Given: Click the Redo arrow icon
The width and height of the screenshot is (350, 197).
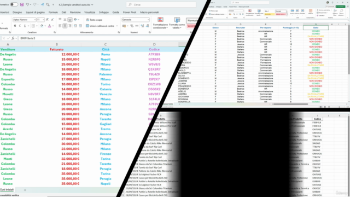Looking at the screenshot, I should pyautogui.click(x=35, y=4).
